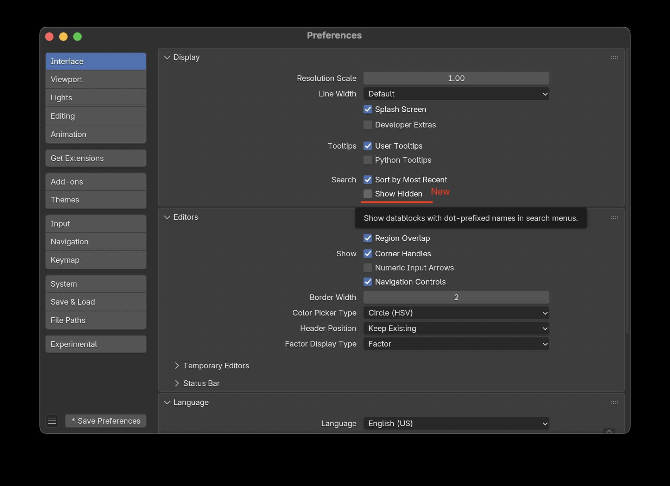The width and height of the screenshot is (670, 486).
Task: Toggle Corner Handles checkbox
Action: 368,254
